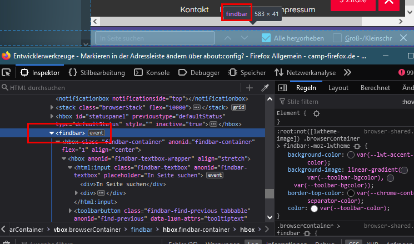
Task: Focus the Stile filtern input
Action: [338, 102]
